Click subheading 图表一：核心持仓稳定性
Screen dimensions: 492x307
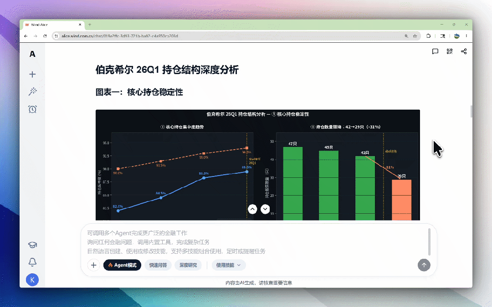click(139, 92)
